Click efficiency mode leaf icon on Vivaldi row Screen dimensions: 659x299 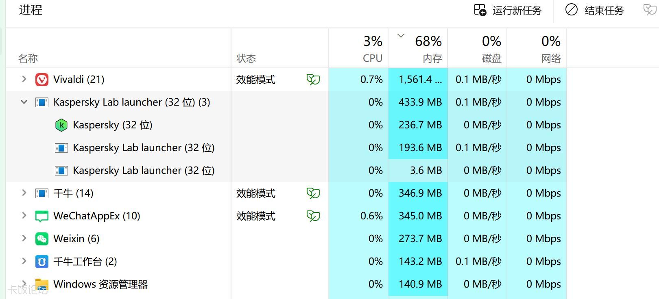pos(313,80)
